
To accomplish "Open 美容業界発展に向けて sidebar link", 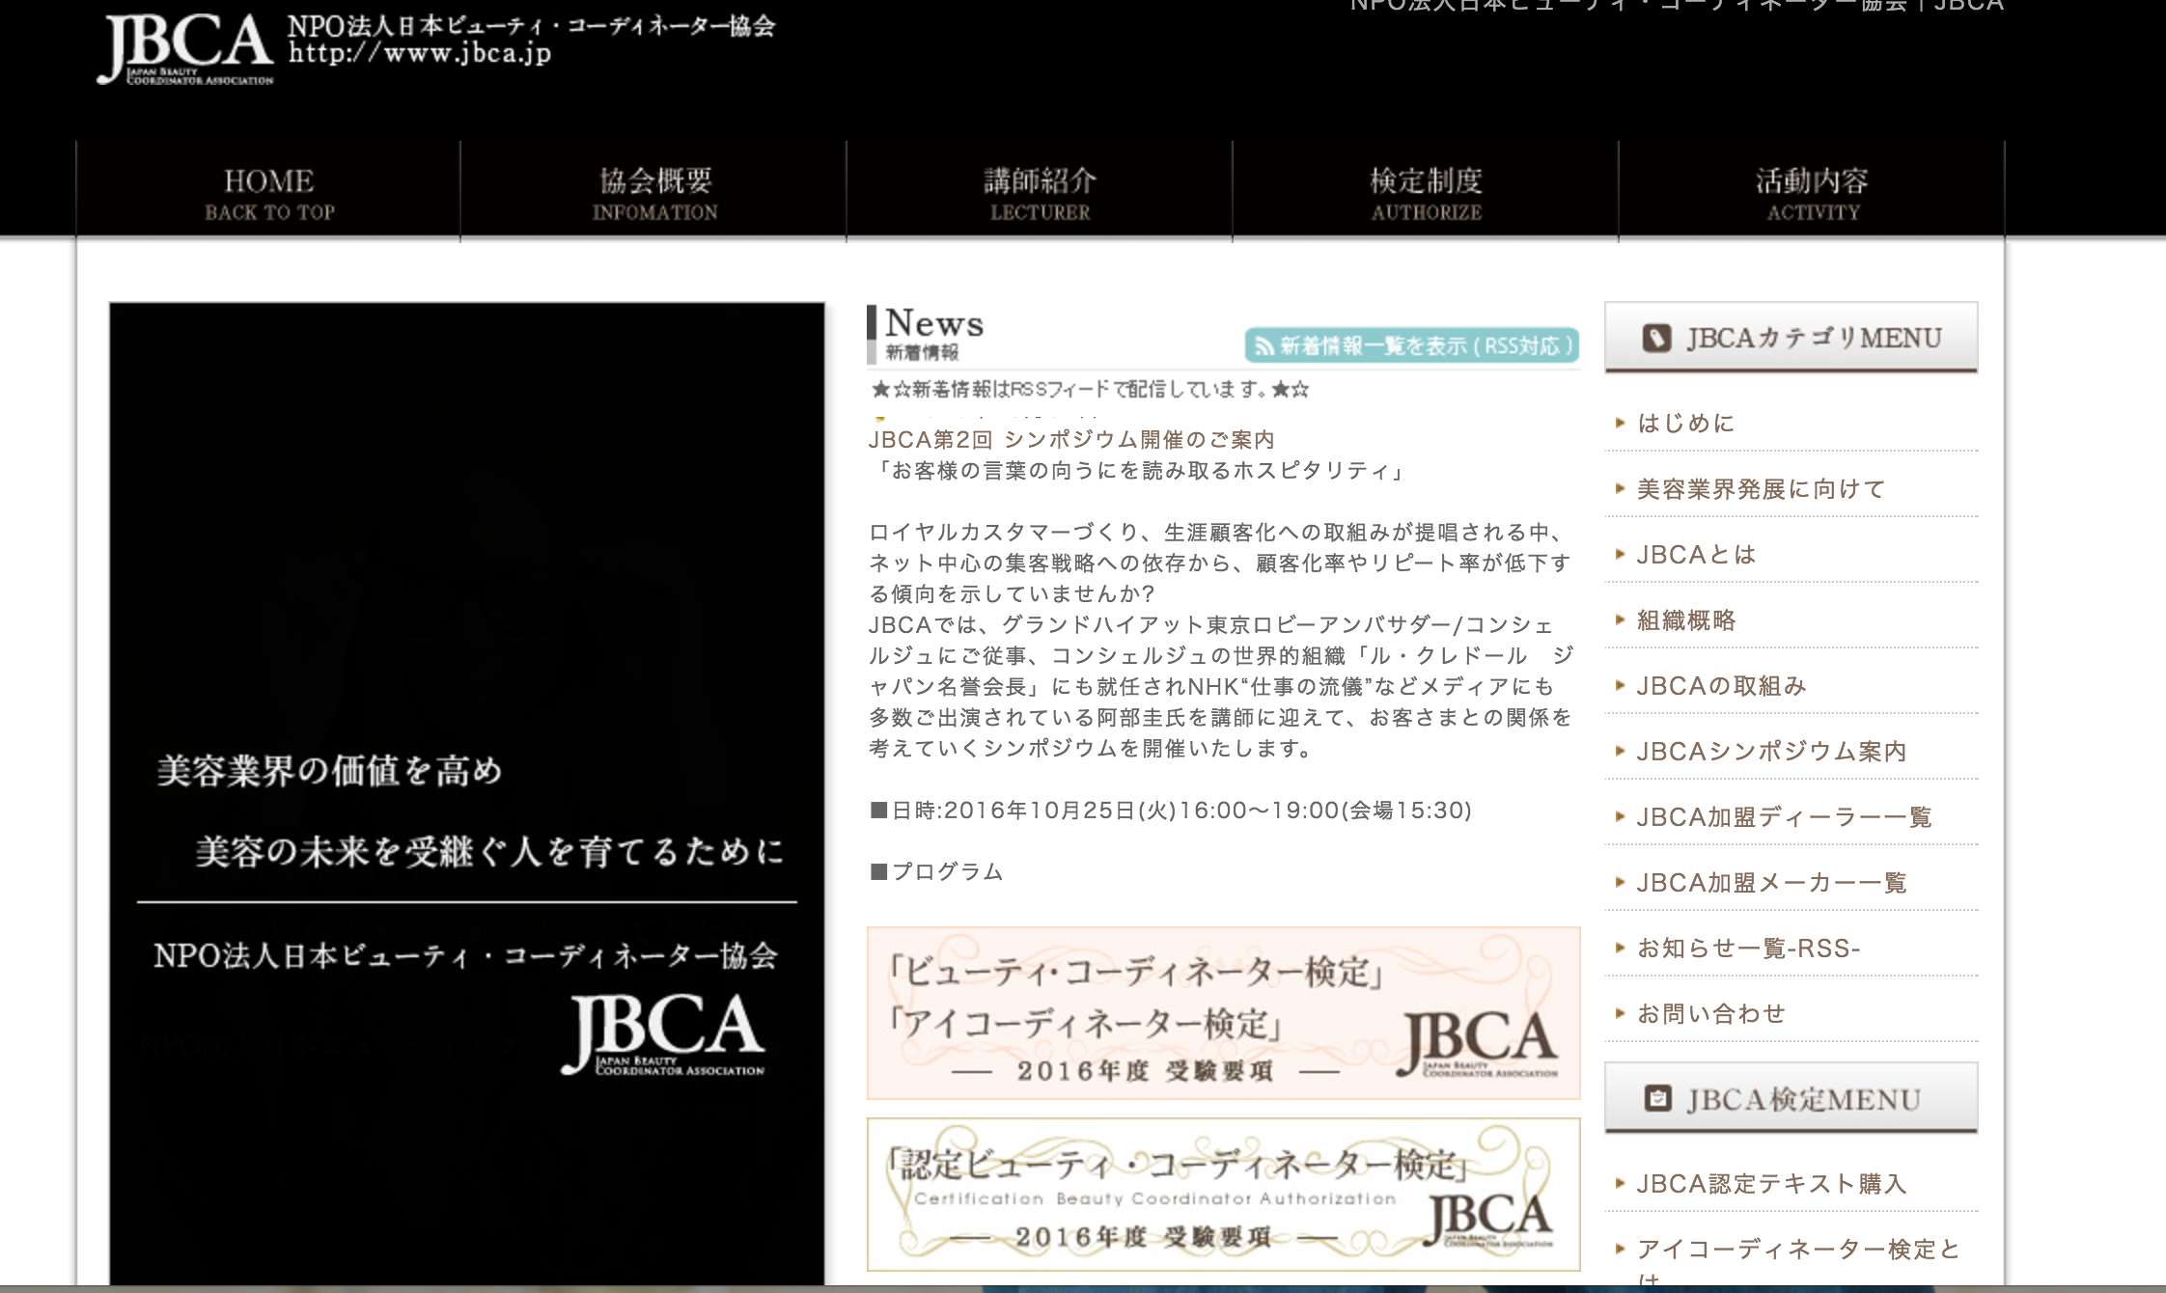I will coord(1761,489).
